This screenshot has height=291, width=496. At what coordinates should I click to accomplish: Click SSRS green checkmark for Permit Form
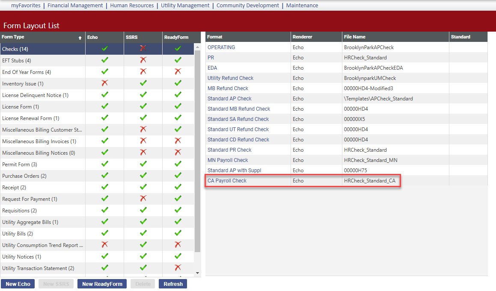[x=143, y=164]
